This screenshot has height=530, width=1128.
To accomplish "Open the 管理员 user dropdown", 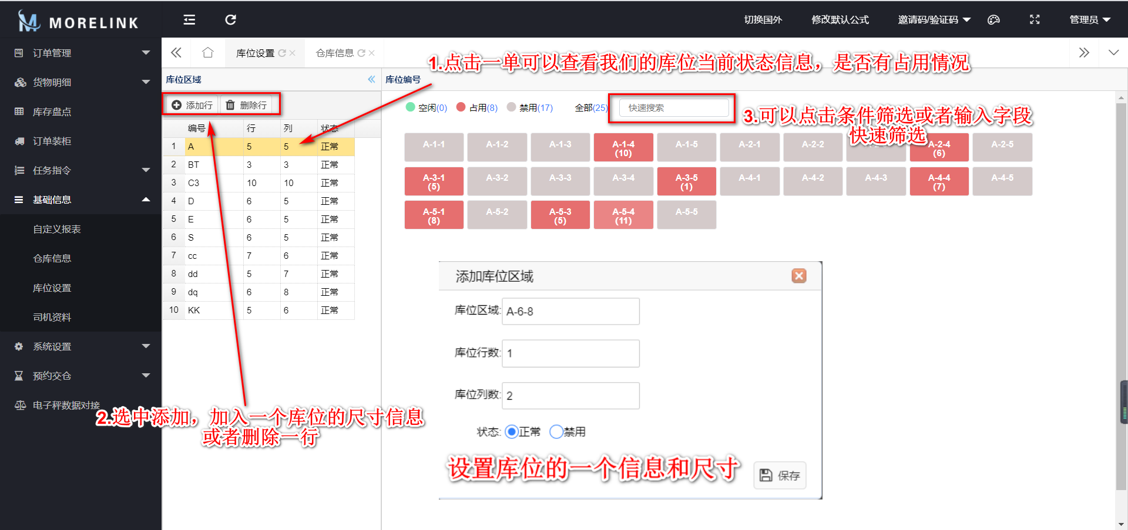I will coord(1090,20).
